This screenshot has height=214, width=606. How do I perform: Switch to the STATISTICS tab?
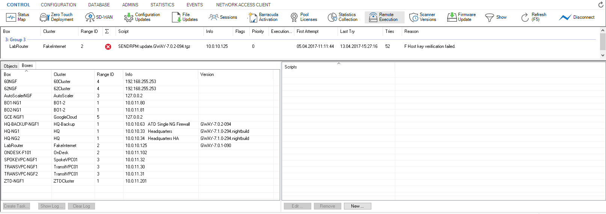(163, 5)
